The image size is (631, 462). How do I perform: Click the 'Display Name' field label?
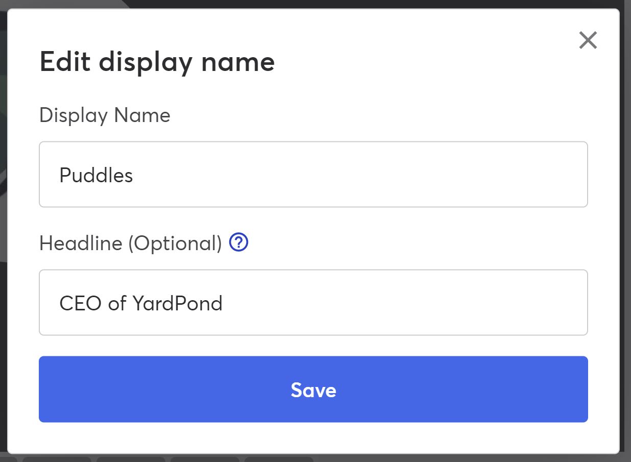tap(105, 115)
